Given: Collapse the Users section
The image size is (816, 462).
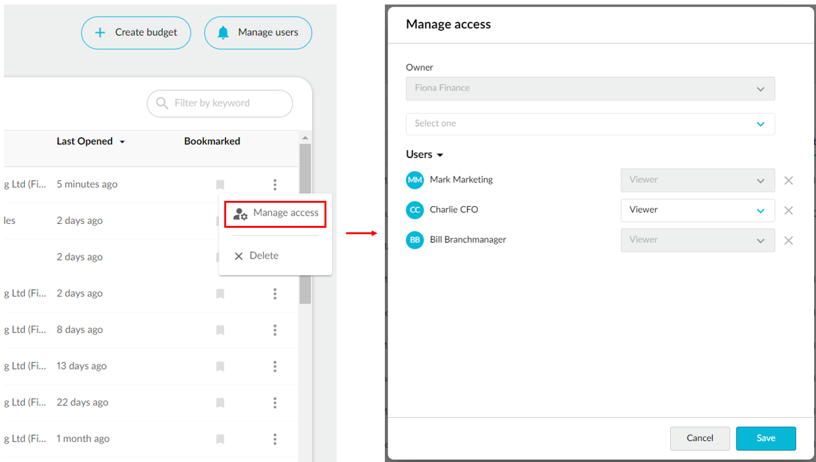Looking at the screenshot, I should [425, 155].
